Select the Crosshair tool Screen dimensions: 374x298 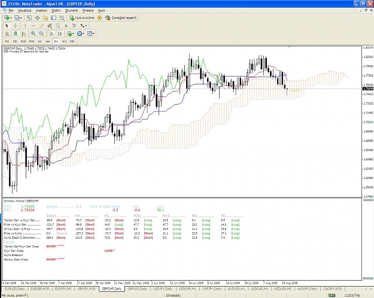tap(16, 26)
